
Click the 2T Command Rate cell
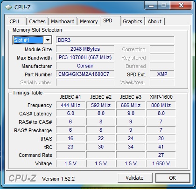161,155
